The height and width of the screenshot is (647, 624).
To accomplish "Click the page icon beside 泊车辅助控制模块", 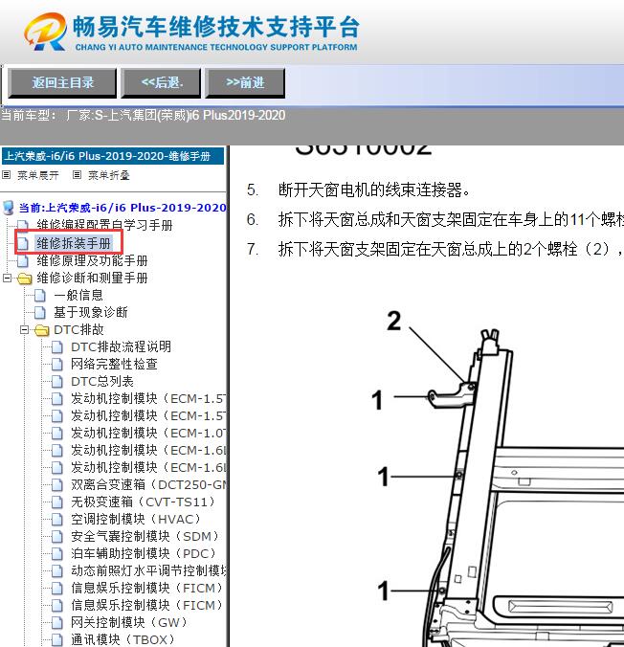I will click(x=57, y=554).
